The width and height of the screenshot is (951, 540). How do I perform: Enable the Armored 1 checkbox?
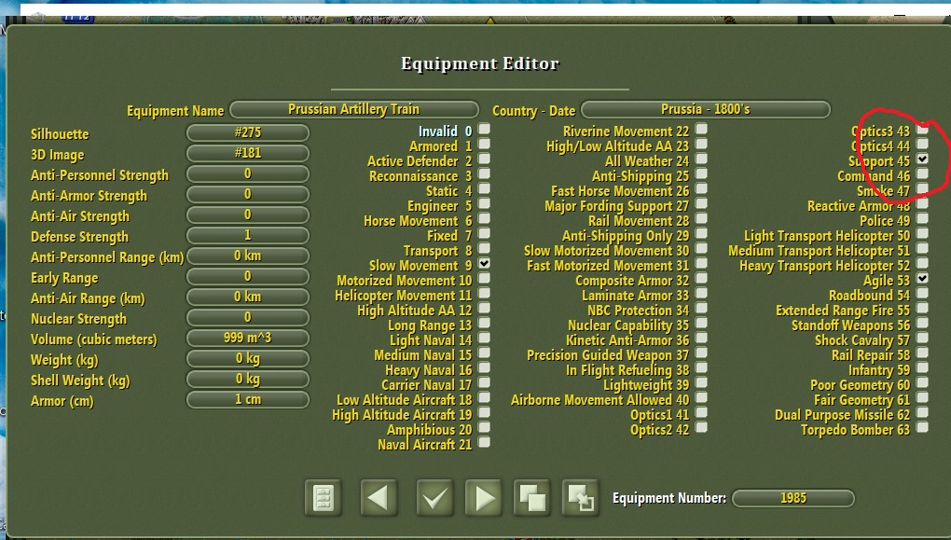(x=484, y=144)
